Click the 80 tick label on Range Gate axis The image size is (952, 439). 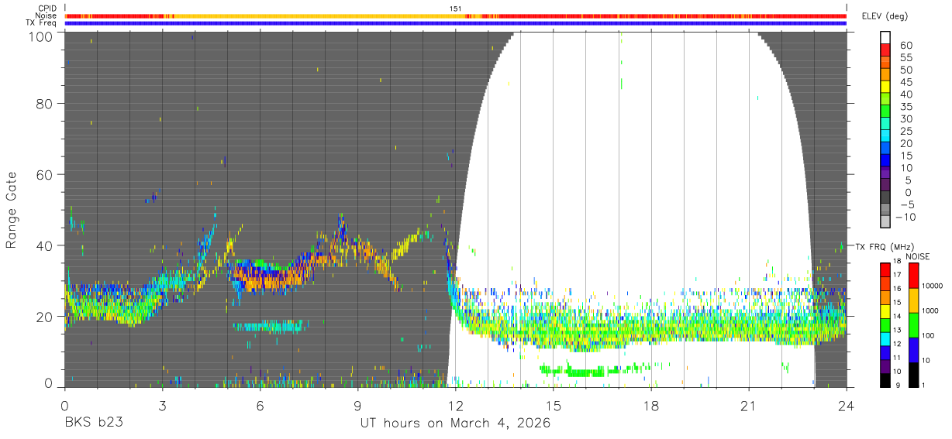[x=46, y=104]
